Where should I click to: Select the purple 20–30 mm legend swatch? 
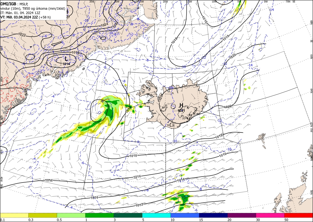click(x=242, y=215)
